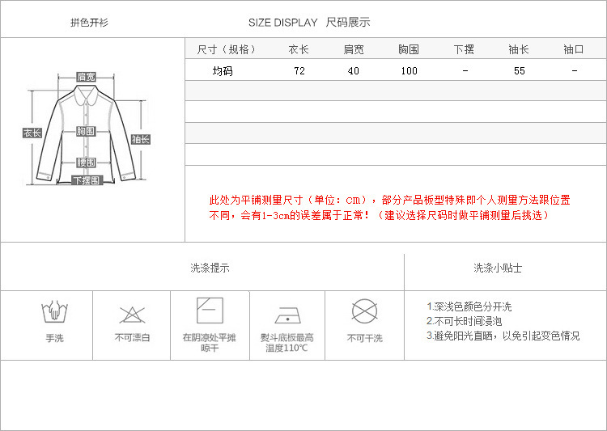The height and width of the screenshot is (431, 607).
Task: Click the 袖口 column header
Action: point(573,49)
